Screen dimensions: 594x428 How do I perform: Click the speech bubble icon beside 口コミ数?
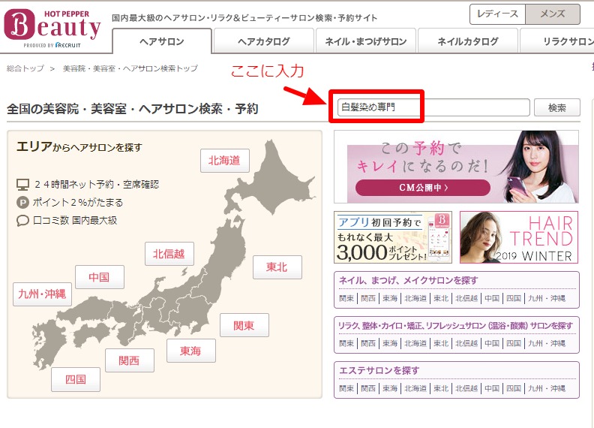click(22, 221)
